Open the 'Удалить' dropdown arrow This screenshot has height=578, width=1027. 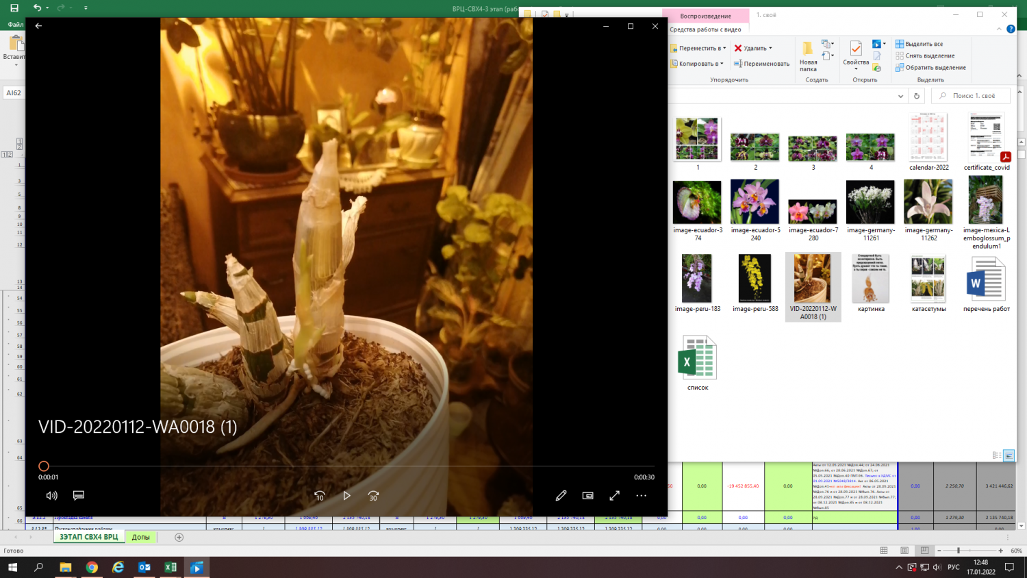point(770,49)
